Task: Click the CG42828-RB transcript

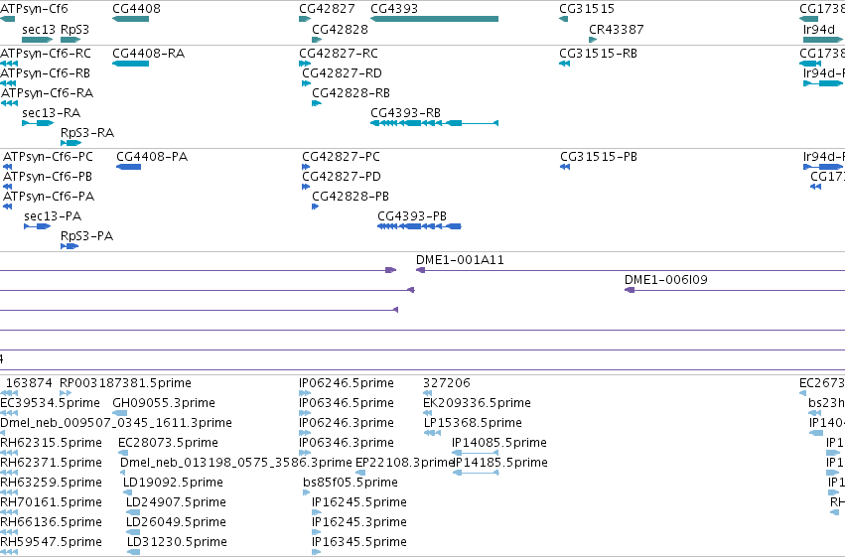Action: coord(317,103)
